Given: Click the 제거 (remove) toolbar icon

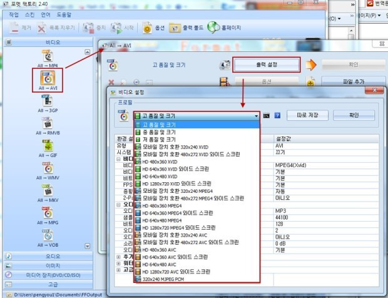Looking at the screenshot, I should coord(14,28).
